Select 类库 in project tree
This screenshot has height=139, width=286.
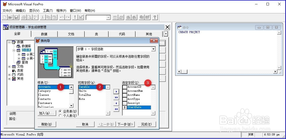point(20,71)
